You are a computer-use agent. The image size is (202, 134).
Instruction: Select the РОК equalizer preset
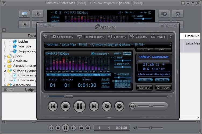point(53,75)
